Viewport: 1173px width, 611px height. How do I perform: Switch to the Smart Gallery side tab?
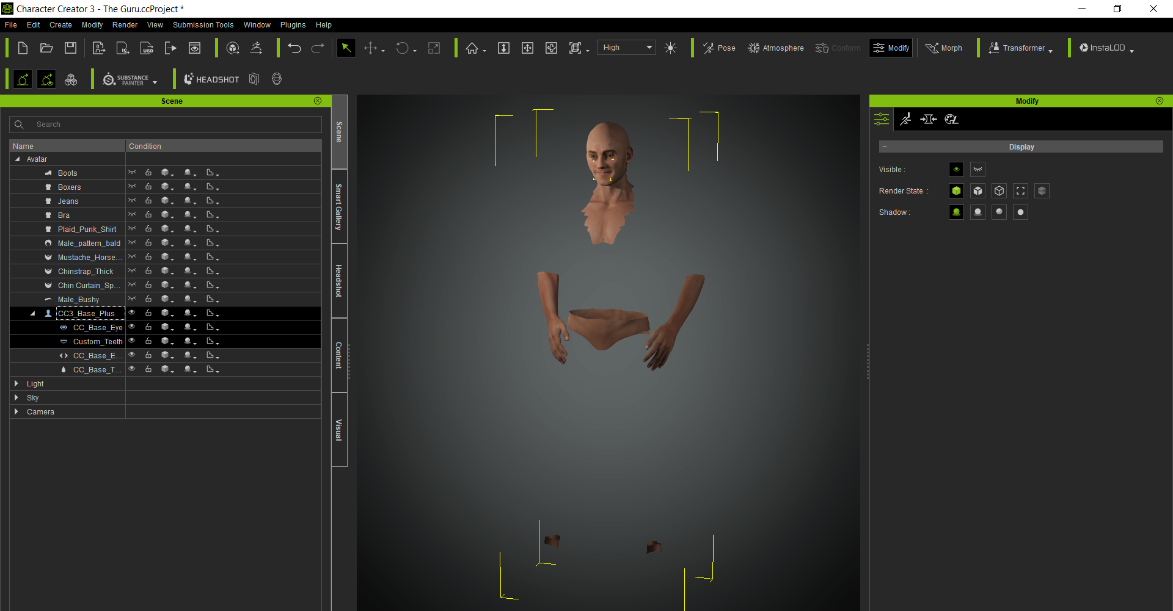tap(339, 207)
